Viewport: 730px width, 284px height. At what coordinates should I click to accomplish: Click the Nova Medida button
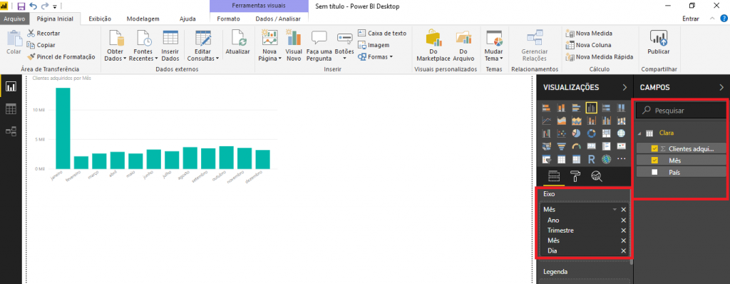(589, 34)
